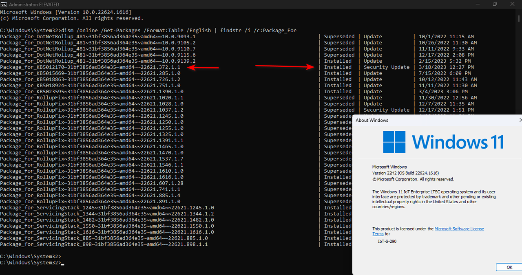The image size is (522, 275).
Task: Restore down the Administrator console window
Action: tap(495, 4)
